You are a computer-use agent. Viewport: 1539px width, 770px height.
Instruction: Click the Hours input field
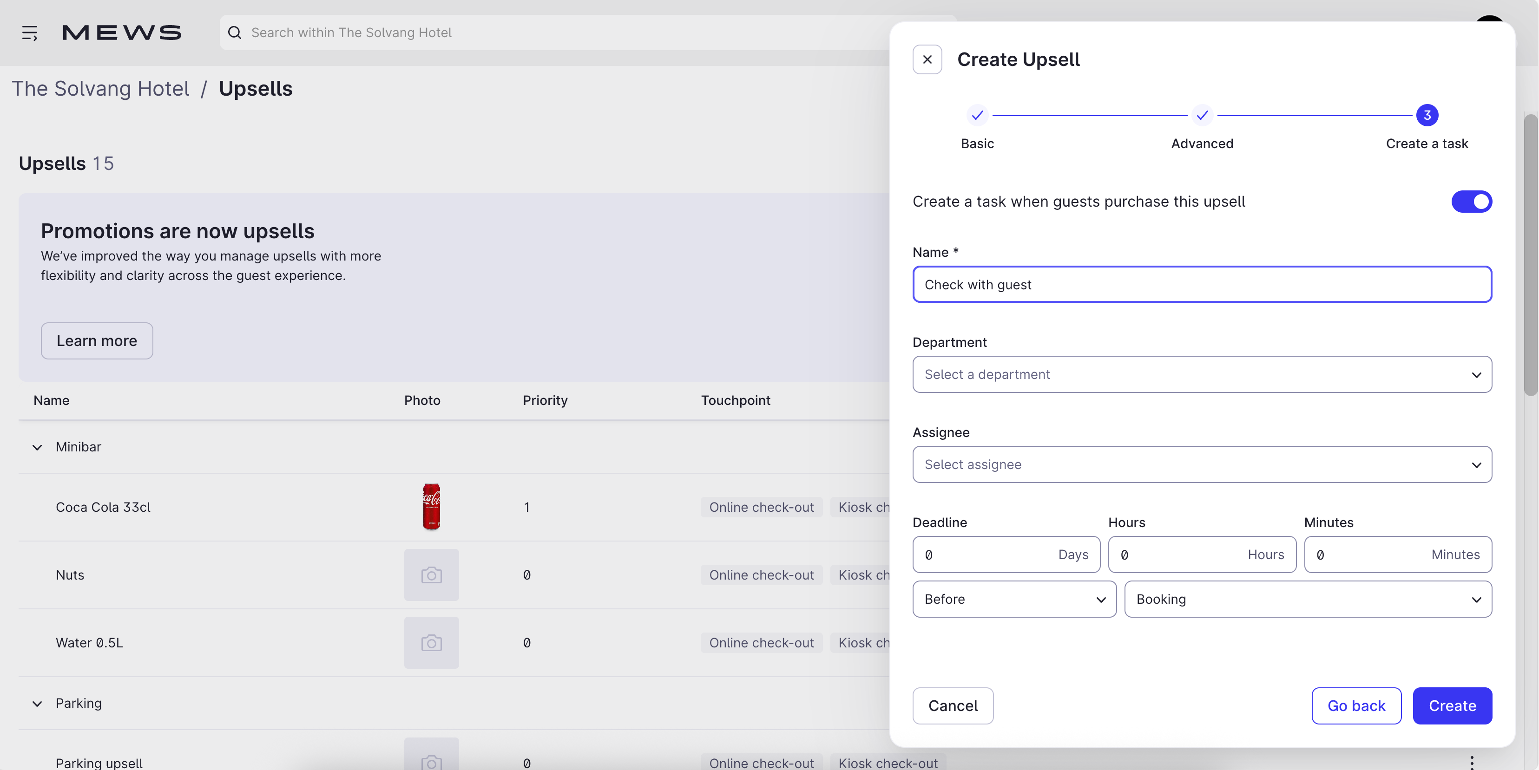1202,555
